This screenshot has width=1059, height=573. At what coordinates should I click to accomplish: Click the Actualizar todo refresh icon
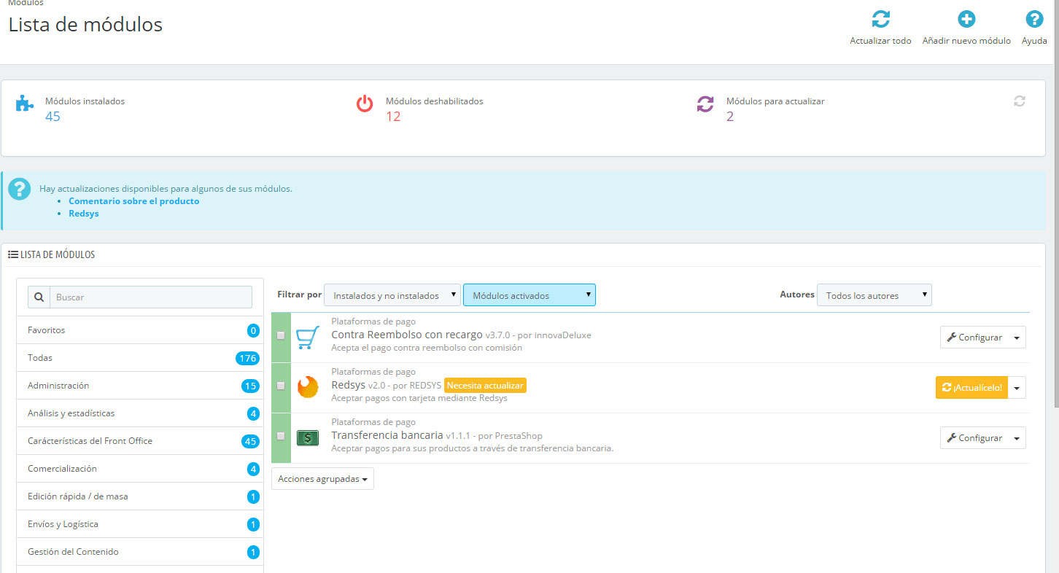tap(880, 19)
